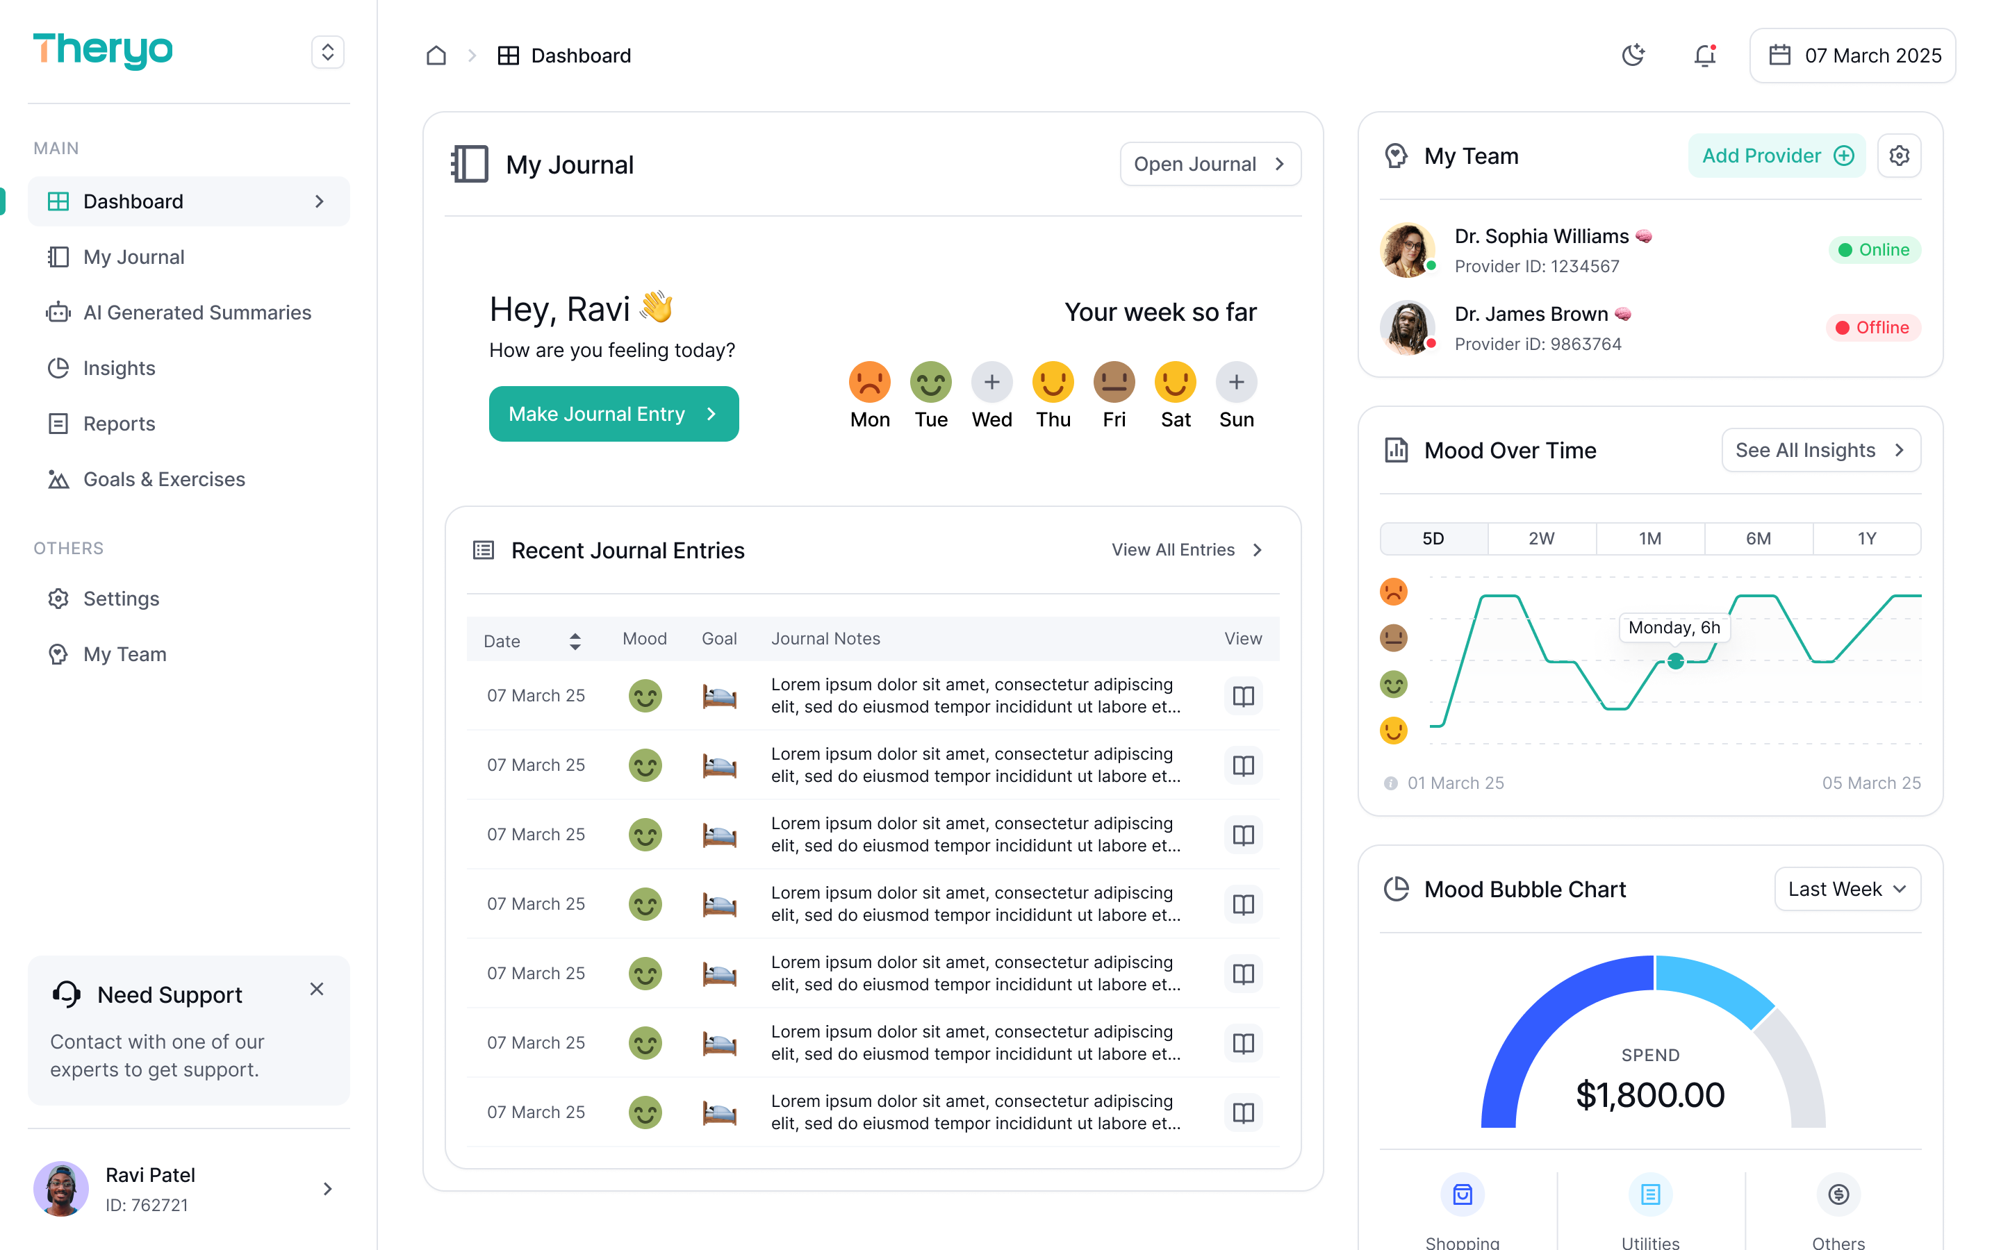Open the Insights section
The height and width of the screenshot is (1250, 2001).
(119, 368)
